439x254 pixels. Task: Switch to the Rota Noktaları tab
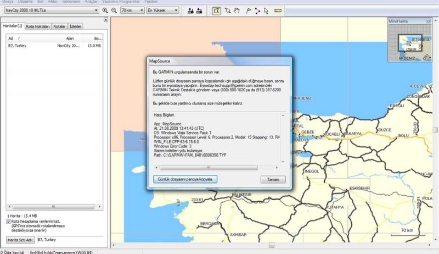(x=38, y=26)
